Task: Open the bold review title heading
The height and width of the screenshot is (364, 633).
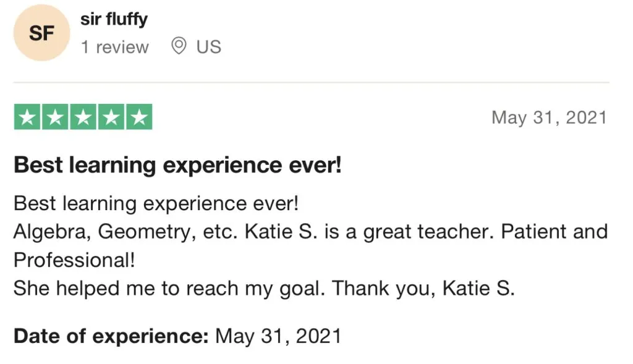Action: [177, 166]
